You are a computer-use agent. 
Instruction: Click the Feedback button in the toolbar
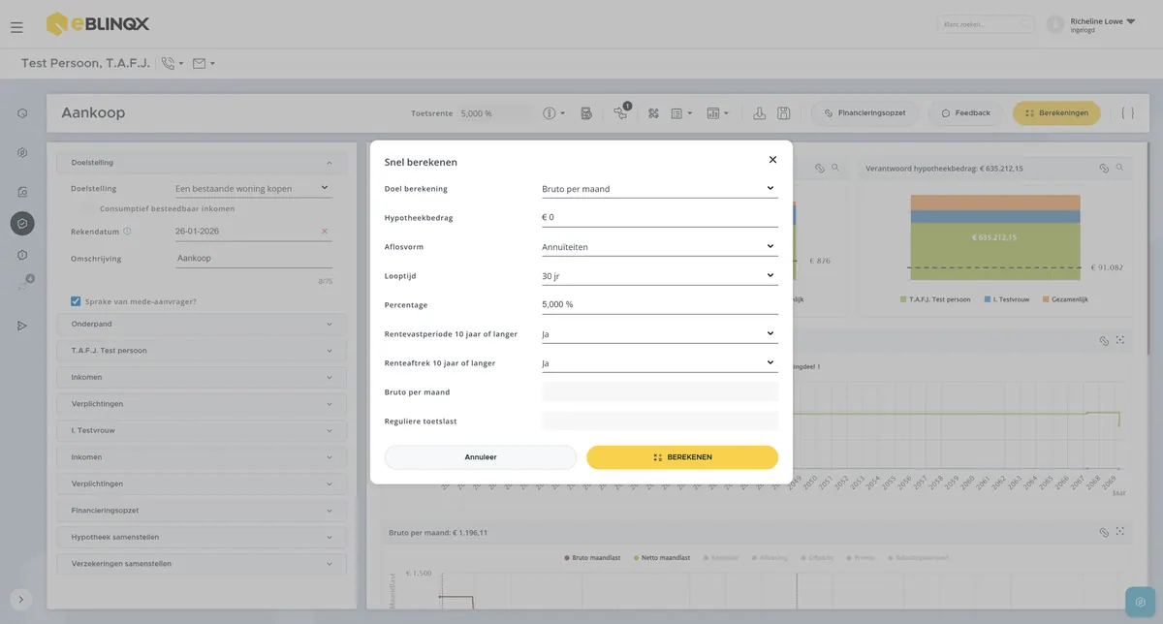(965, 113)
